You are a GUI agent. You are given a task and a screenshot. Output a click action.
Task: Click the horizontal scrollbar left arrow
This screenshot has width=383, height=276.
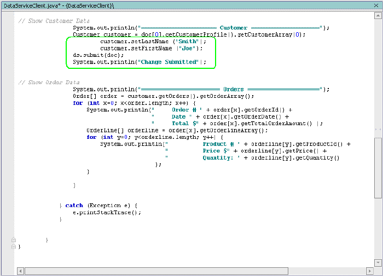pos(21,271)
